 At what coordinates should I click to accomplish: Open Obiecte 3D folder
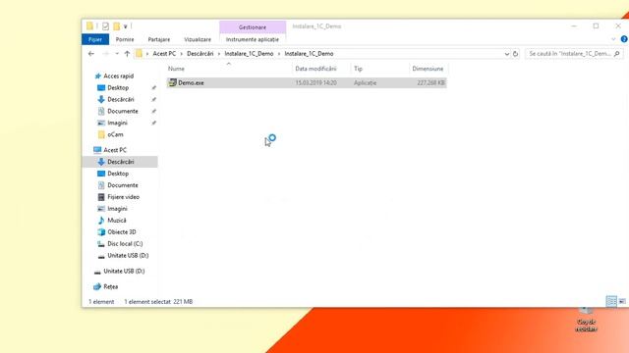click(122, 232)
